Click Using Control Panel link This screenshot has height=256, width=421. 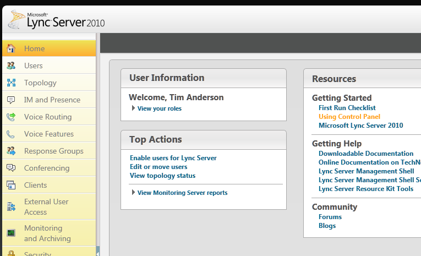tap(349, 117)
